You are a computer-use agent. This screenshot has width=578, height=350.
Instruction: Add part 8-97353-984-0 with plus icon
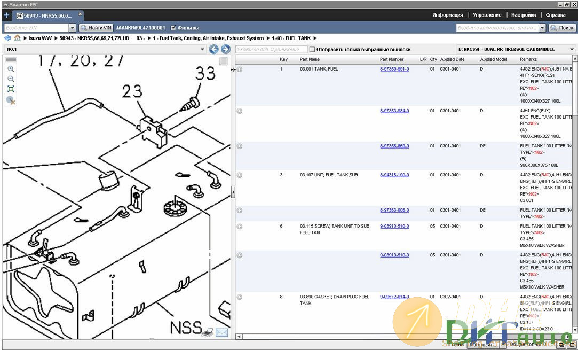pos(240,111)
